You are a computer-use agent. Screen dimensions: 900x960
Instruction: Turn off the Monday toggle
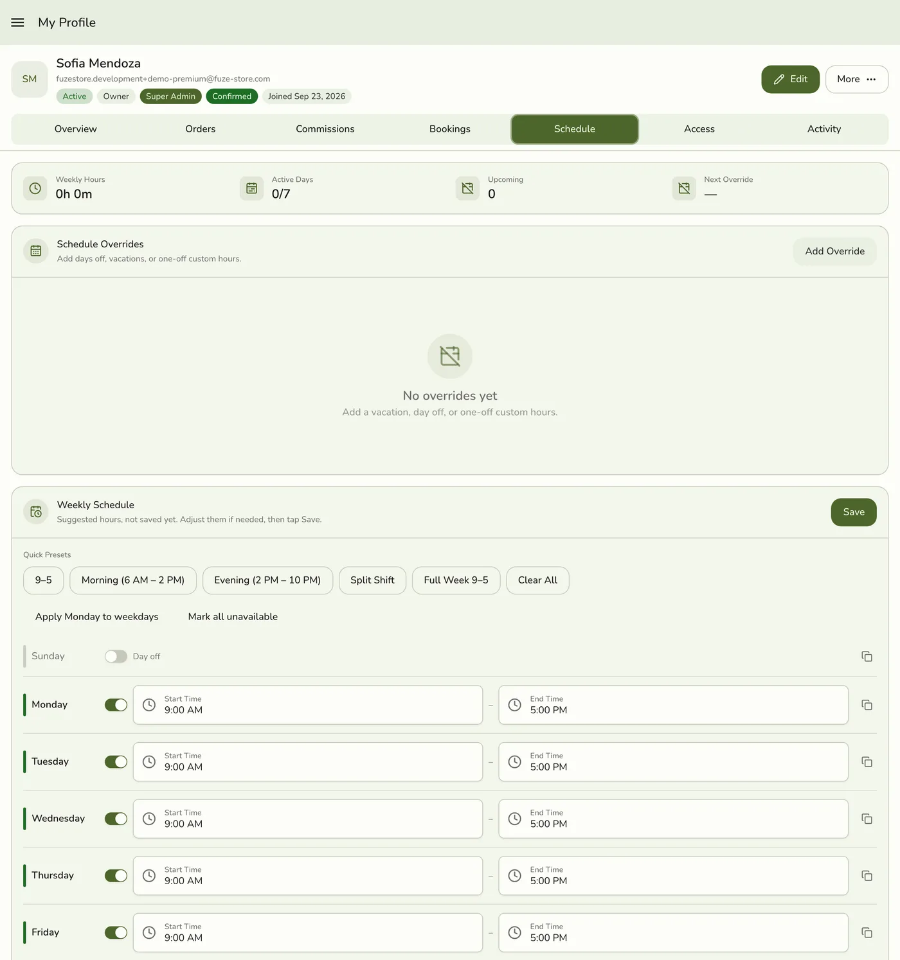tap(116, 705)
